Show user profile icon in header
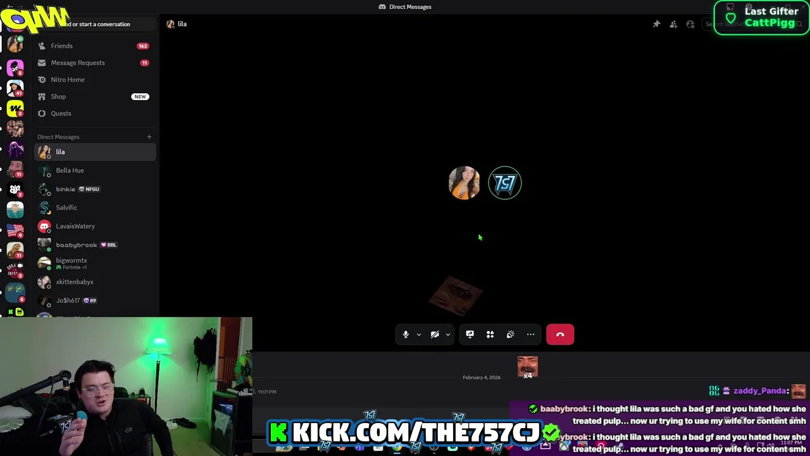Viewport: 810px width, 456px height. [690, 24]
